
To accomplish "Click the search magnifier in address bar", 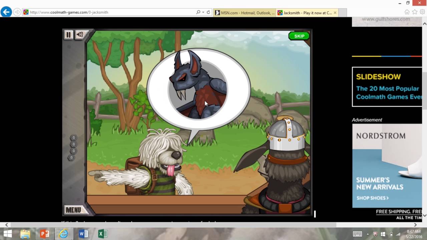I will (x=198, y=12).
